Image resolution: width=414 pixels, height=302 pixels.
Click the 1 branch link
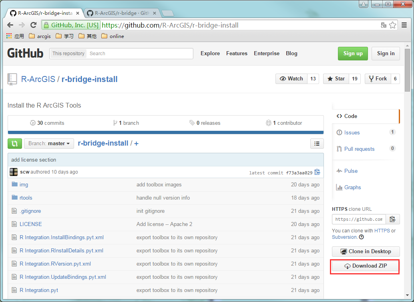click(126, 123)
